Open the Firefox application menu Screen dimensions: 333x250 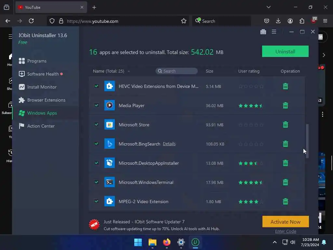pyautogui.click(x=325, y=21)
